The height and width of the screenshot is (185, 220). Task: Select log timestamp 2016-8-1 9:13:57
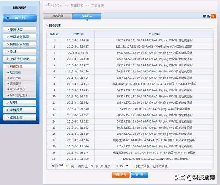click(78, 65)
